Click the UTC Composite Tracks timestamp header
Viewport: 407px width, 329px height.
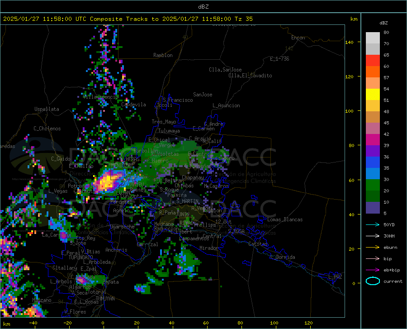click(128, 19)
